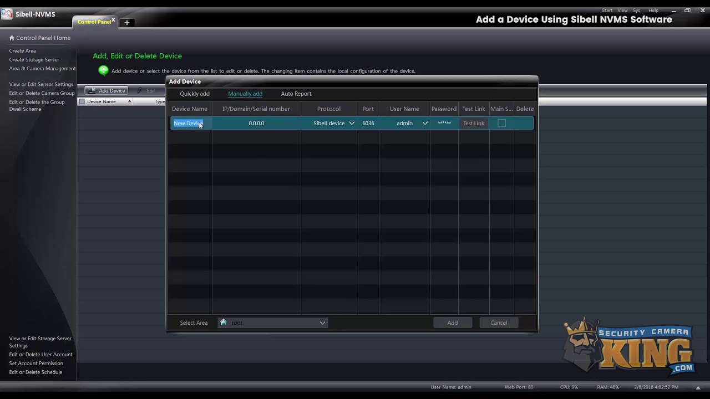Click the IP address field 0.0.0.0
The width and height of the screenshot is (710, 399).
coord(256,123)
